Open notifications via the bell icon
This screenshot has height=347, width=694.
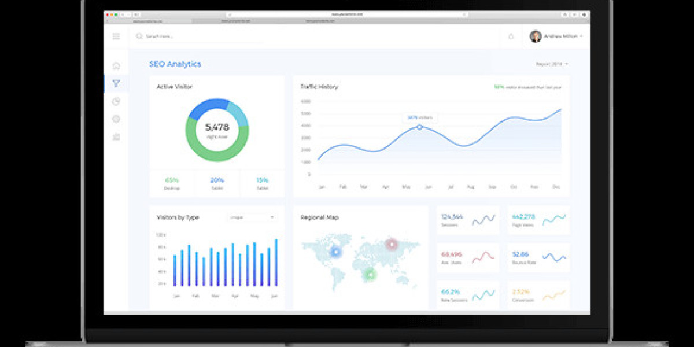[x=511, y=36]
